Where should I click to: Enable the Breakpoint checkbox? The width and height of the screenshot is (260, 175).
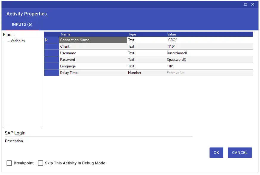point(9,163)
